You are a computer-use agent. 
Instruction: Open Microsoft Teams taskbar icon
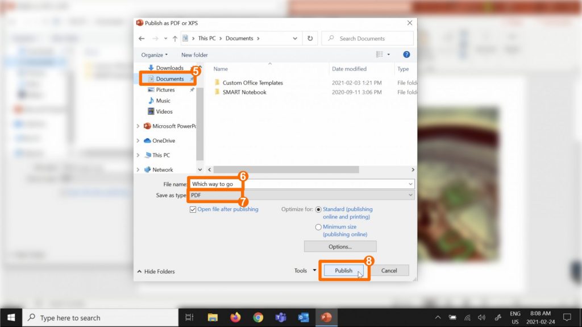pyautogui.click(x=280, y=317)
